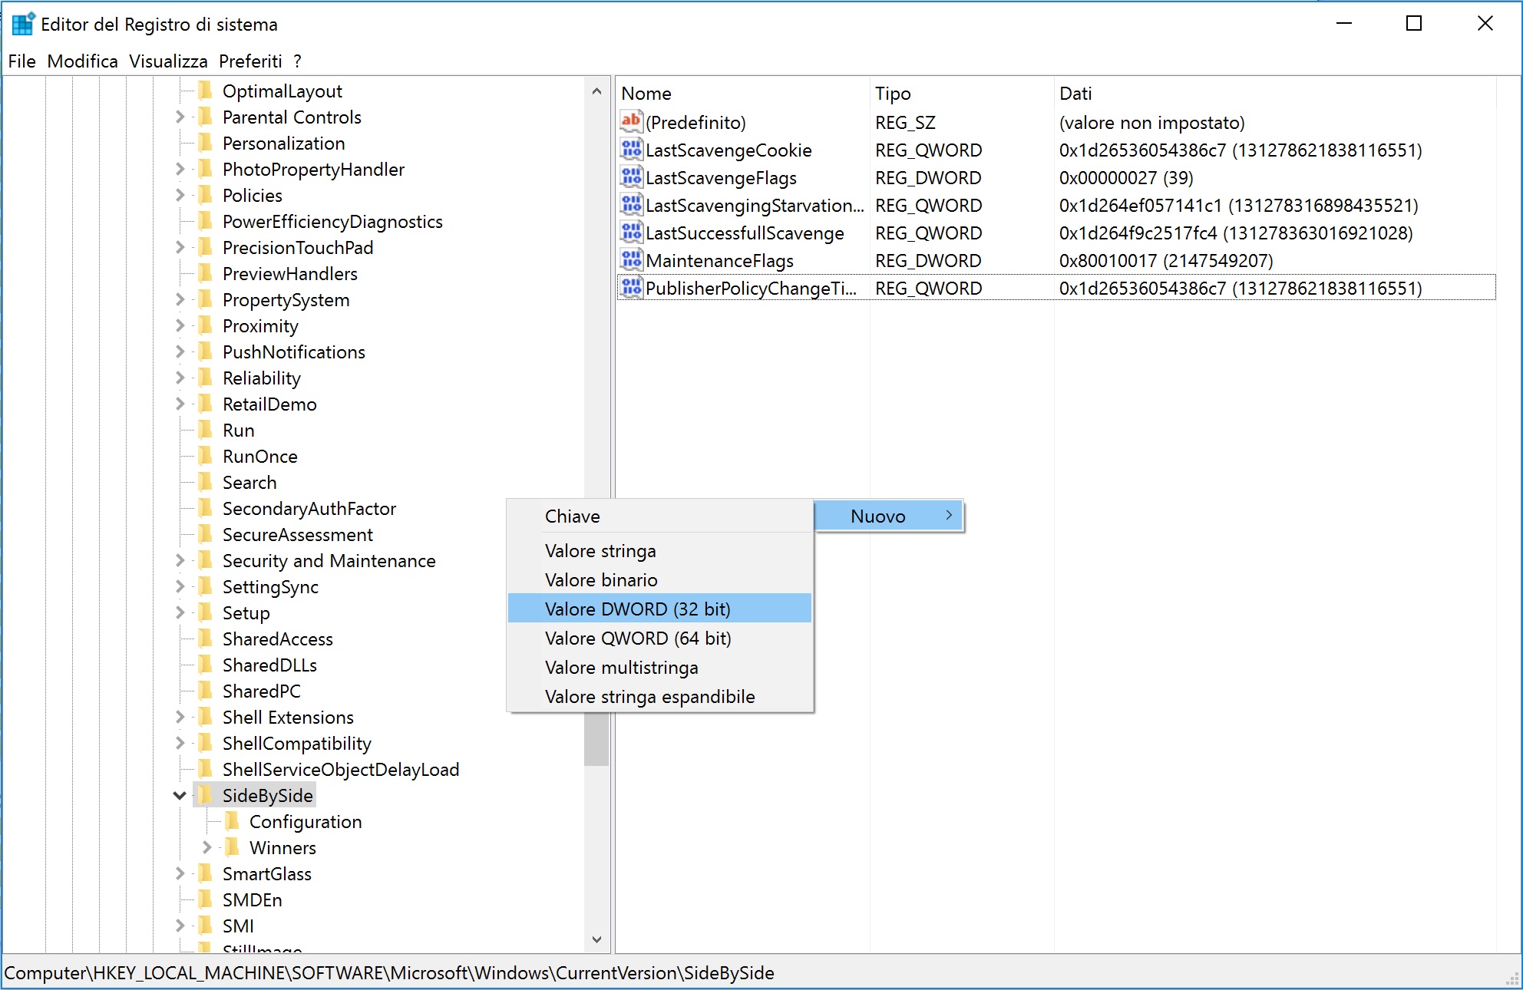Open the Visualizza menu

(168, 61)
